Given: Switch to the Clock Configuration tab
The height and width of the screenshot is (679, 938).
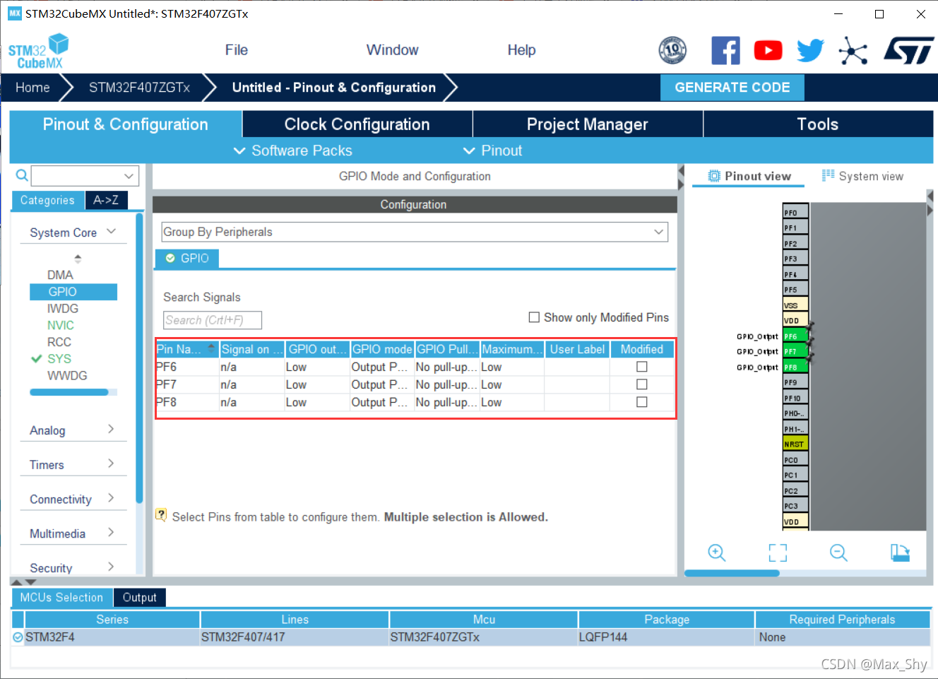Looking at the screenshot, I should [357, 124].
